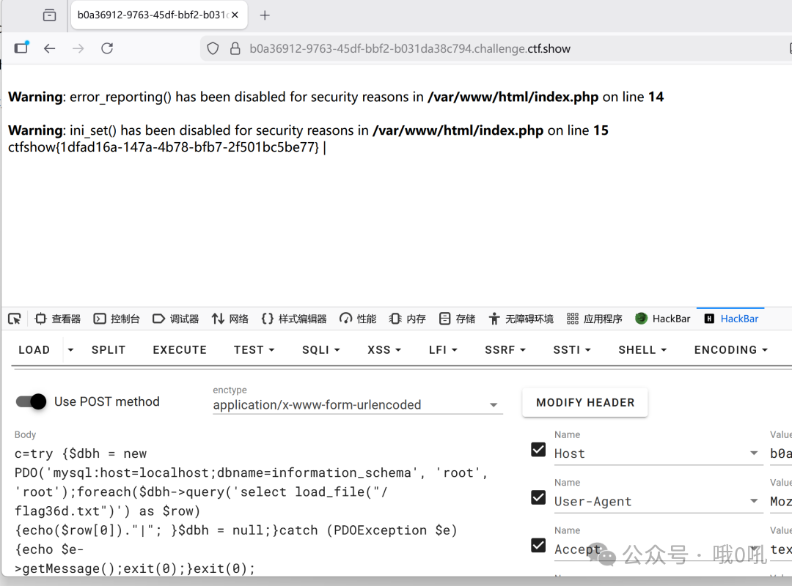
Task: Open the SHELL dropdown menu
Action: click(x=642, y=350)
